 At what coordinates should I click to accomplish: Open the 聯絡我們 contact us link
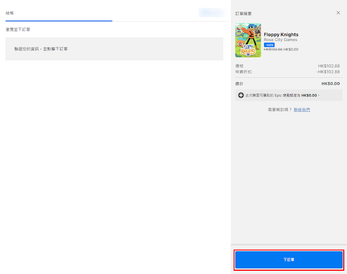(301, 110)
